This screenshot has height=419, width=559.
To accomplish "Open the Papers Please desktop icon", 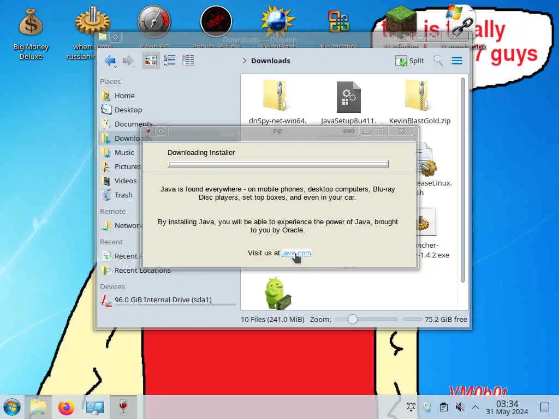I will (216, 21).
